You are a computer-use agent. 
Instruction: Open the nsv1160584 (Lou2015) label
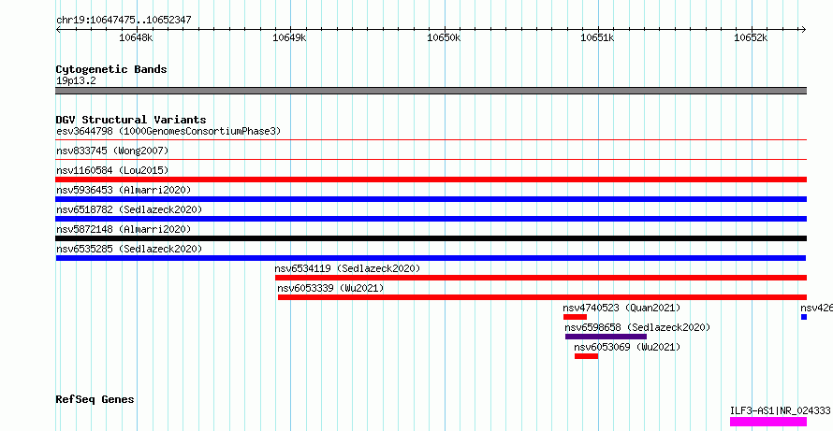112,170
